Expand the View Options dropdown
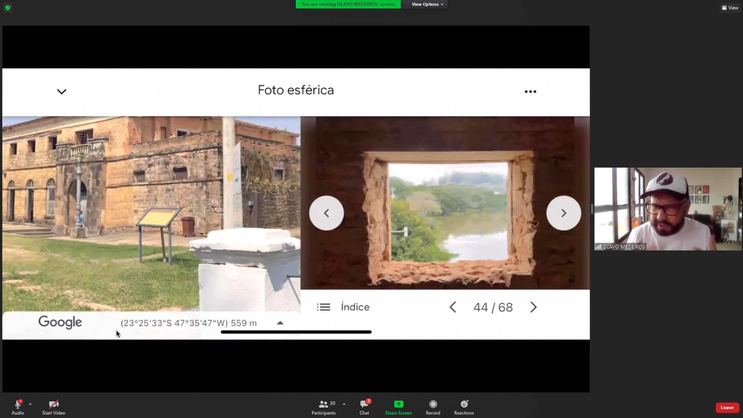Image resolution: width=743 pixels, height=418 pixels. coord(427,4)
